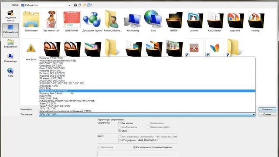Open the 999999 folder

click(x=174, y=21)
